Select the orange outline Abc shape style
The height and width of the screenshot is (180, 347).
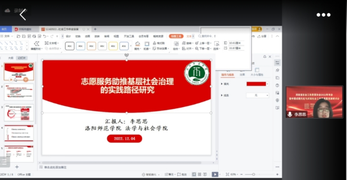[91, 46]
